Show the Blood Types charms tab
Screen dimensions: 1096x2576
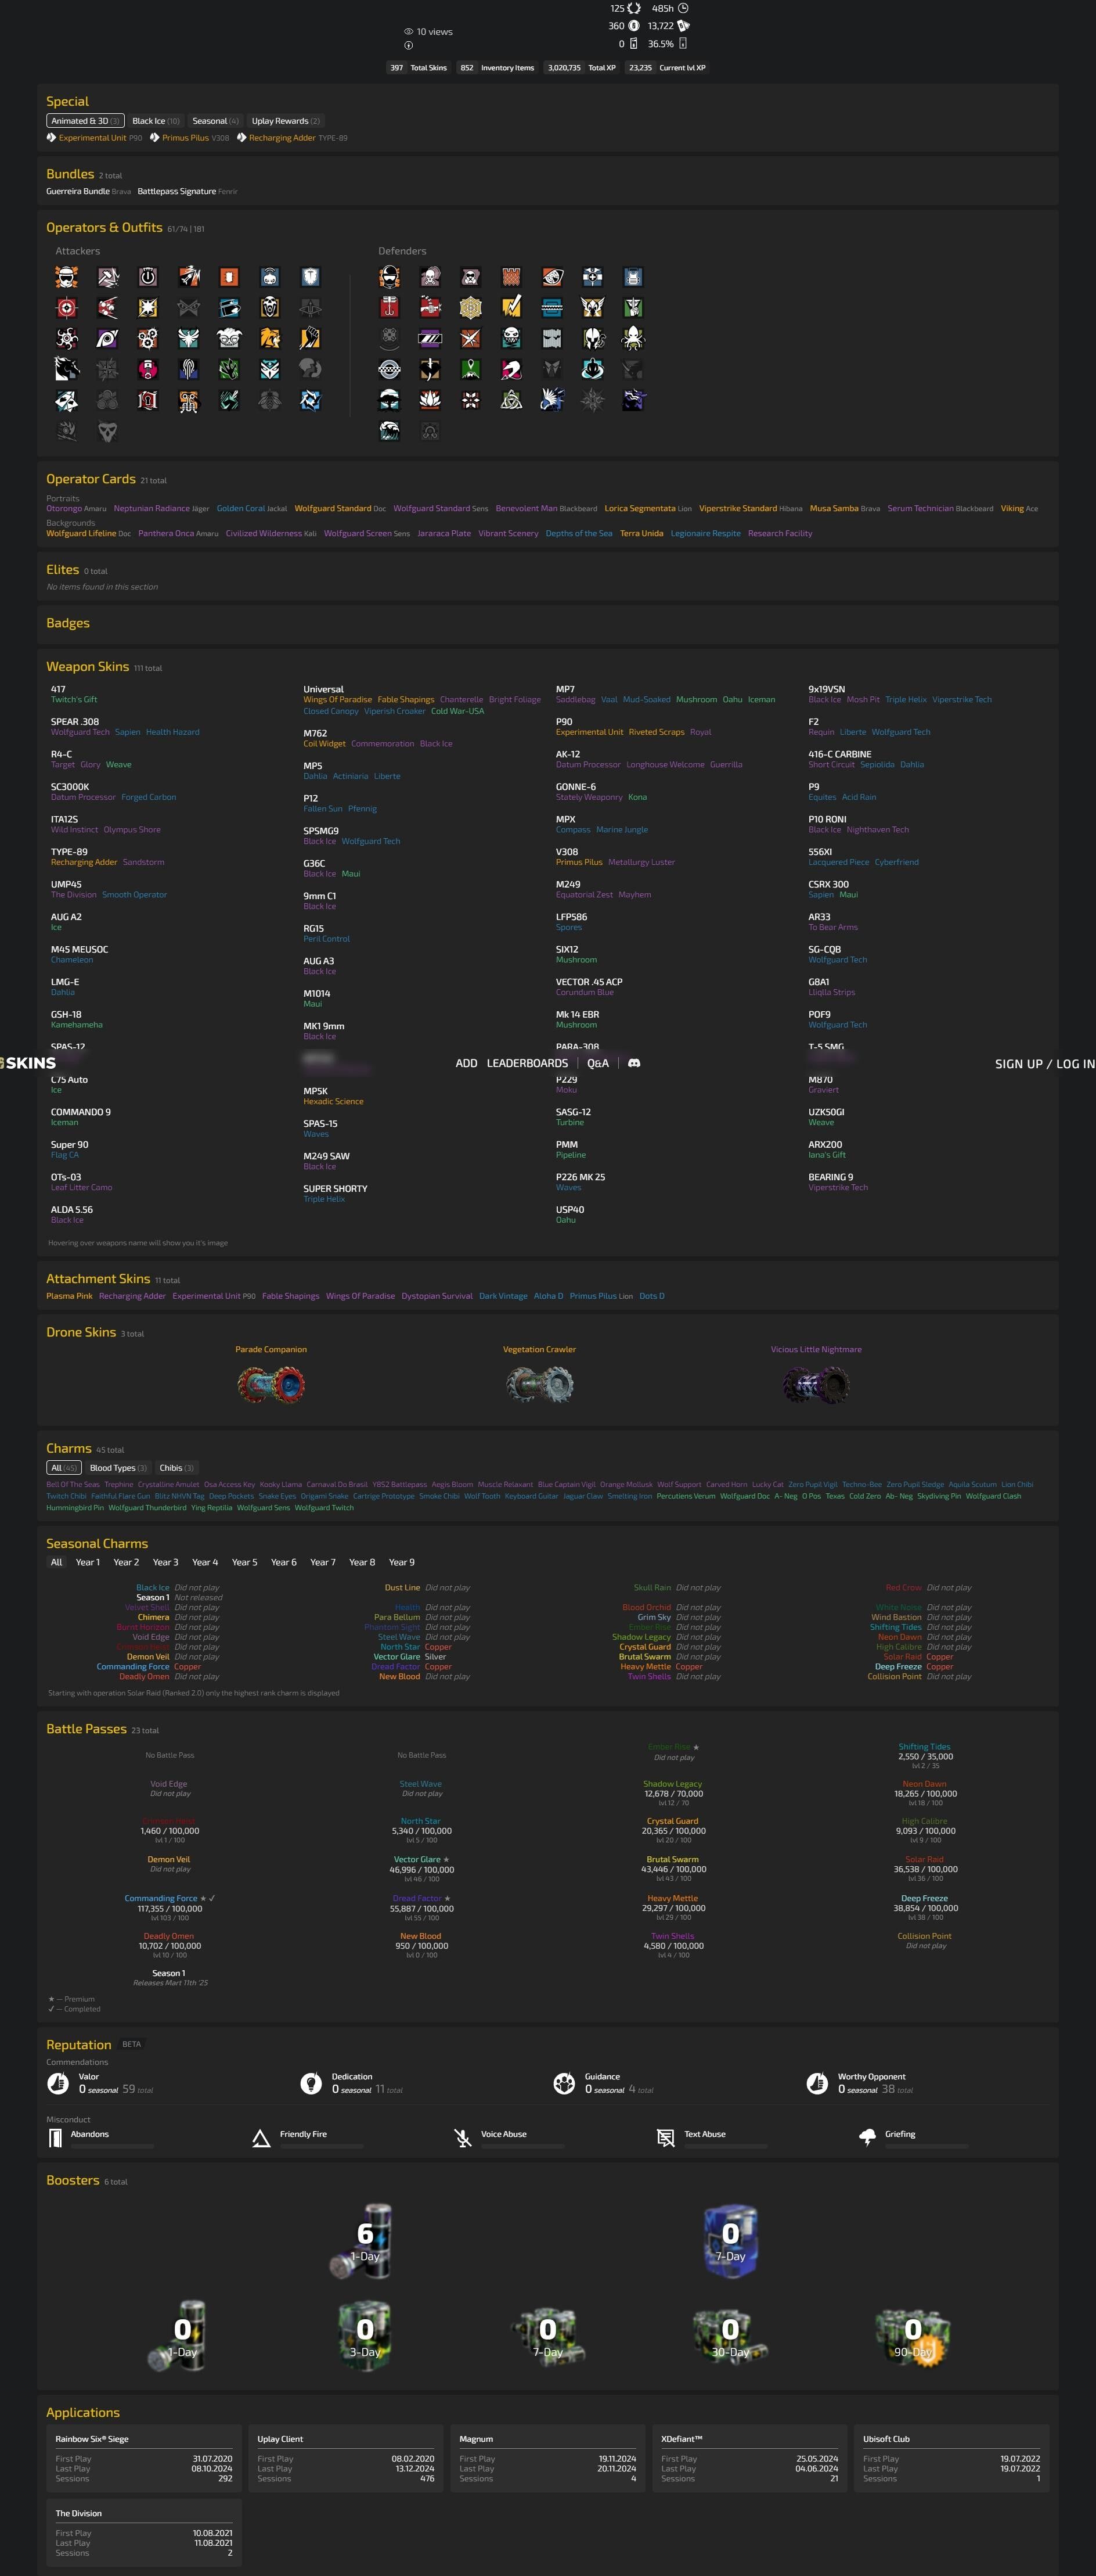click(x=118, y=1468)
